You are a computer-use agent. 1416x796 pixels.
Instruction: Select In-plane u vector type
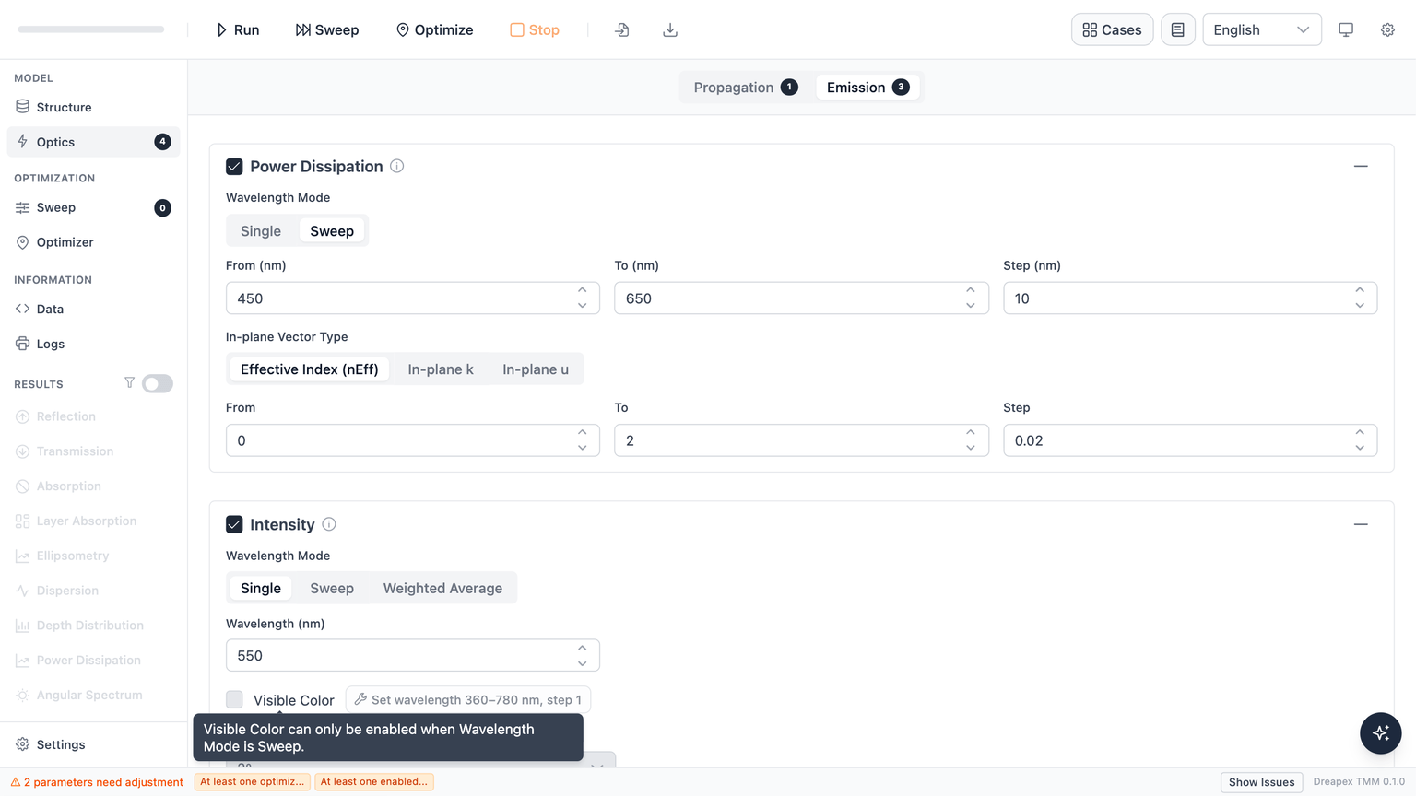click(x=536, y=369)
